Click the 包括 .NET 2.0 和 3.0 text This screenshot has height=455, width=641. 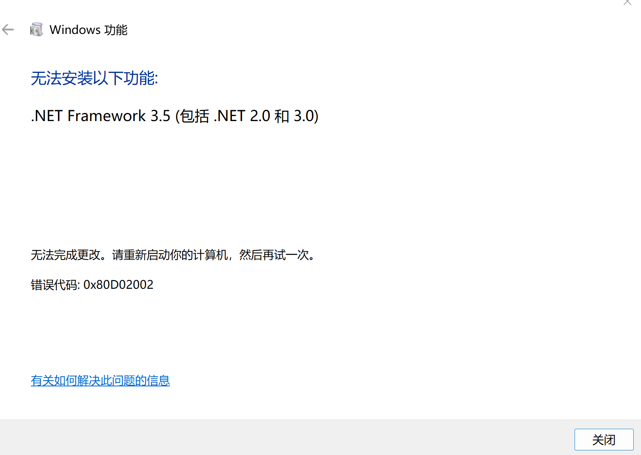click(x=247, y=116)
